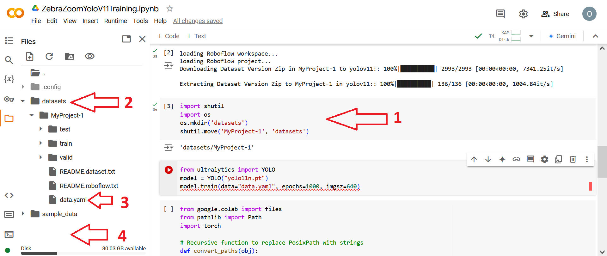Mirror cell in a tab
607x256 pixels.
pos(559,159)
